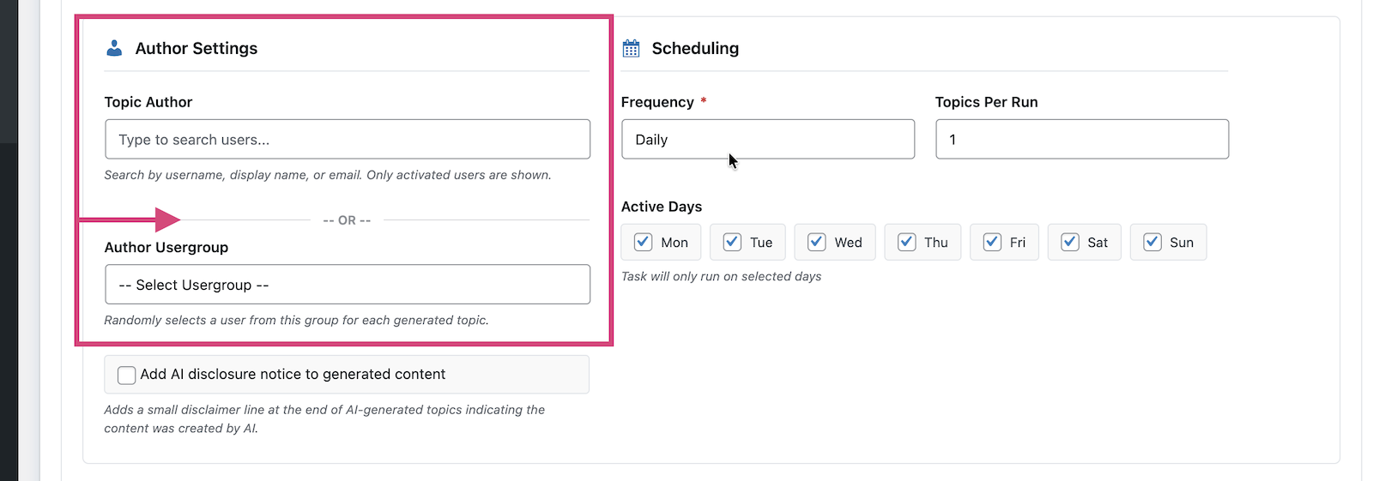Screen dimensions: 1373x481
Task: Enable the AI disclosure notice checkbox
Action: [x=127, y=375]
